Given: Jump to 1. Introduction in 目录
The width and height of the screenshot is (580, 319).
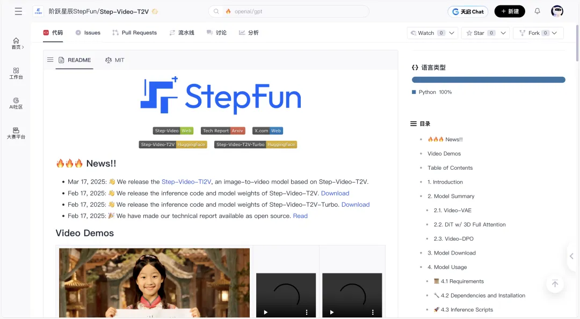Looking at the screenshot, I should pyautogui.click(x=445, y=182).
